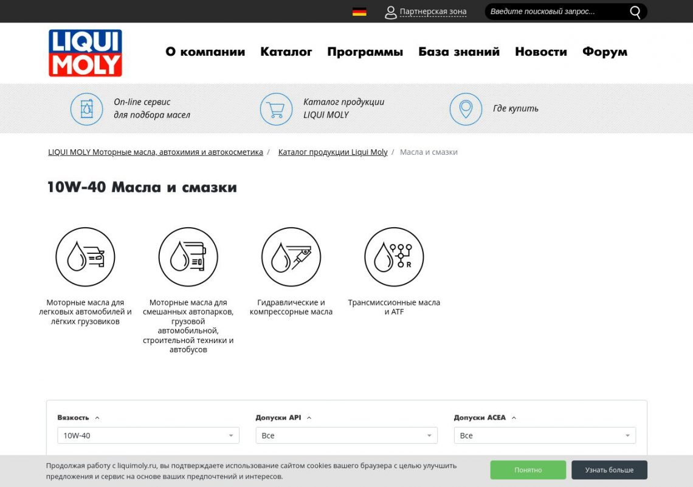The height and width of the screenshot is (487, 693).
Task: Open База знаний menu
Action: (459, 52)
